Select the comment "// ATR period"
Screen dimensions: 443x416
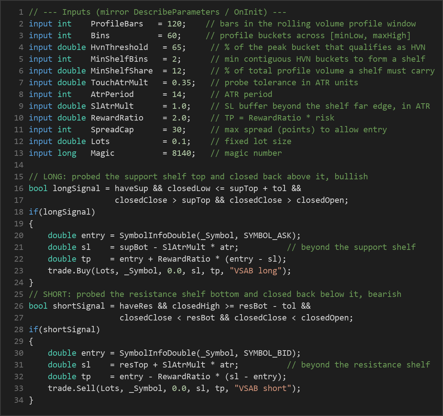[242, 94]
